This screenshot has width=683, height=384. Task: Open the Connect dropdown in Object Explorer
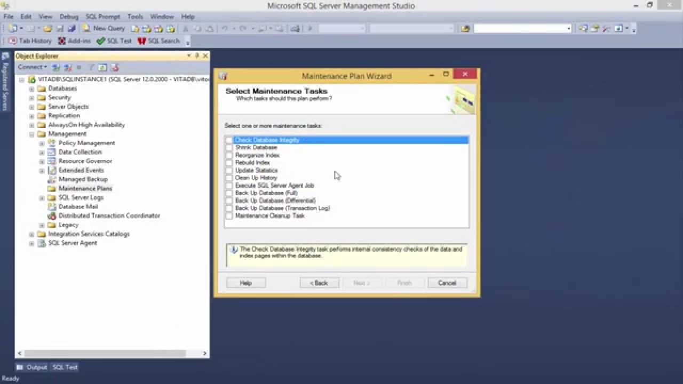tap(32, 67)
